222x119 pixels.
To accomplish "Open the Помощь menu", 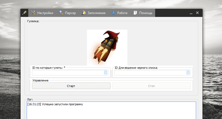I will tap(143, 13).
